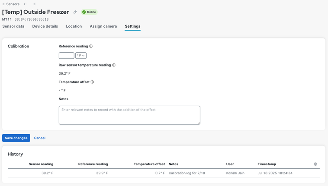Focus the Reference reading input field
This screenshot has height=186, width=328.
click(x=66, y=56)
